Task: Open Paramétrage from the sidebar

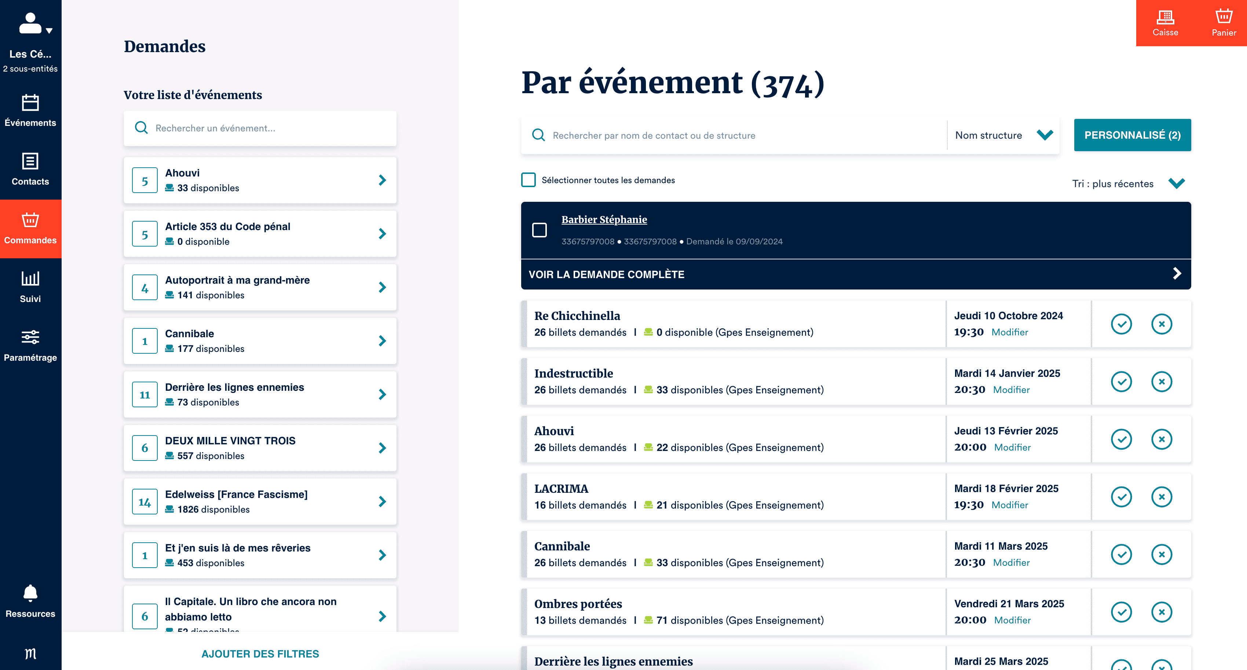Action: pos(30,345)
